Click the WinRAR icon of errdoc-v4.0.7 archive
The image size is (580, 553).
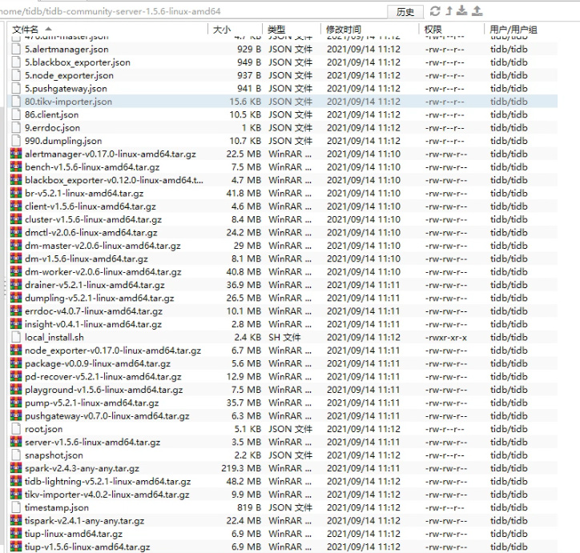tap(16, 311)
